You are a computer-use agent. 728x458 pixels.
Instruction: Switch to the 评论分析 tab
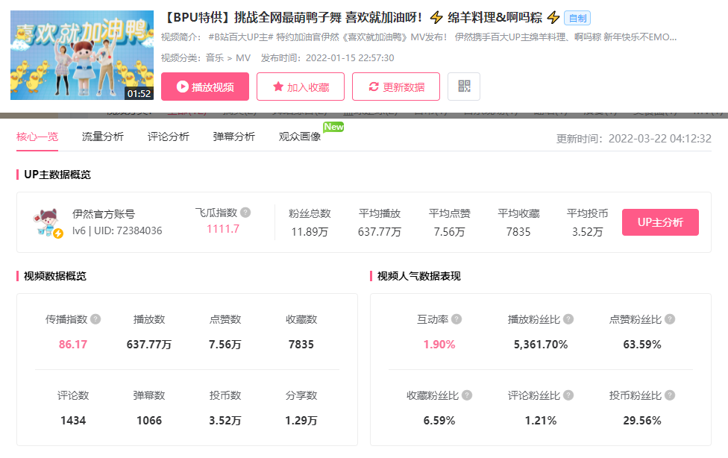pyautogui.click(x=168, y=137)
